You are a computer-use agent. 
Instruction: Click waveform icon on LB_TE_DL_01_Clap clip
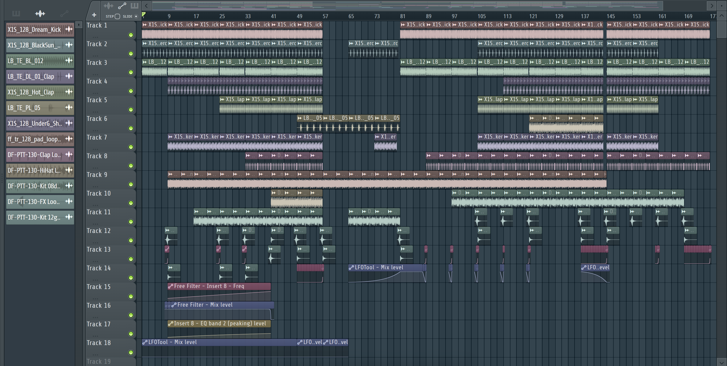click(x=69, y=76)
